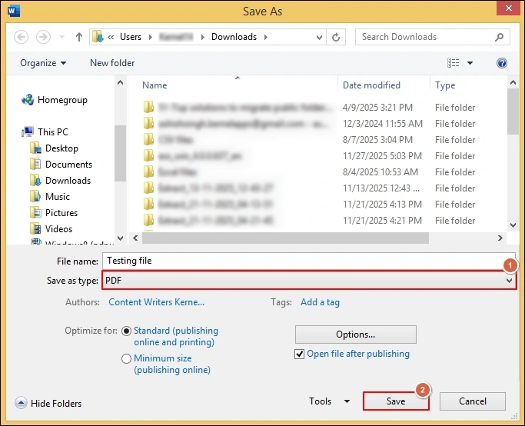Image resolution: width=525 pixels, height=426 pixels.
Task: Click horizontal scrollbar left arrow
Action: [135, 238]
